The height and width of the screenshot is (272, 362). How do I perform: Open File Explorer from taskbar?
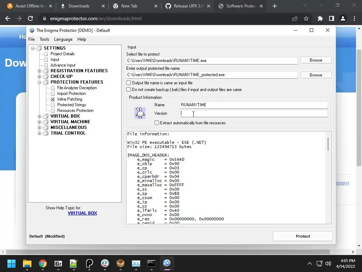[x=27, y=263]
